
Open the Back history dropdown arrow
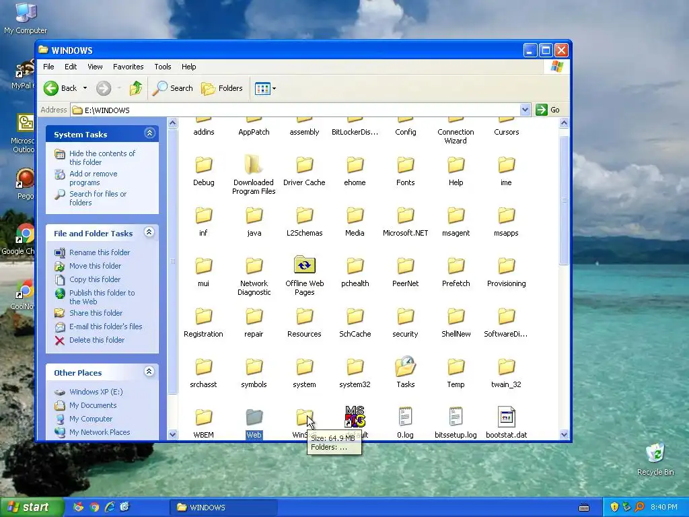click(x=85, y=88)
